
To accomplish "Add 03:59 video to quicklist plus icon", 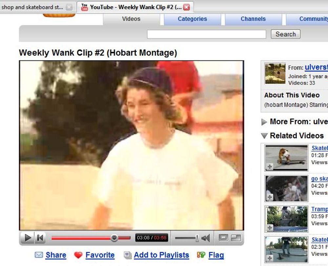I will click(270, 228).
